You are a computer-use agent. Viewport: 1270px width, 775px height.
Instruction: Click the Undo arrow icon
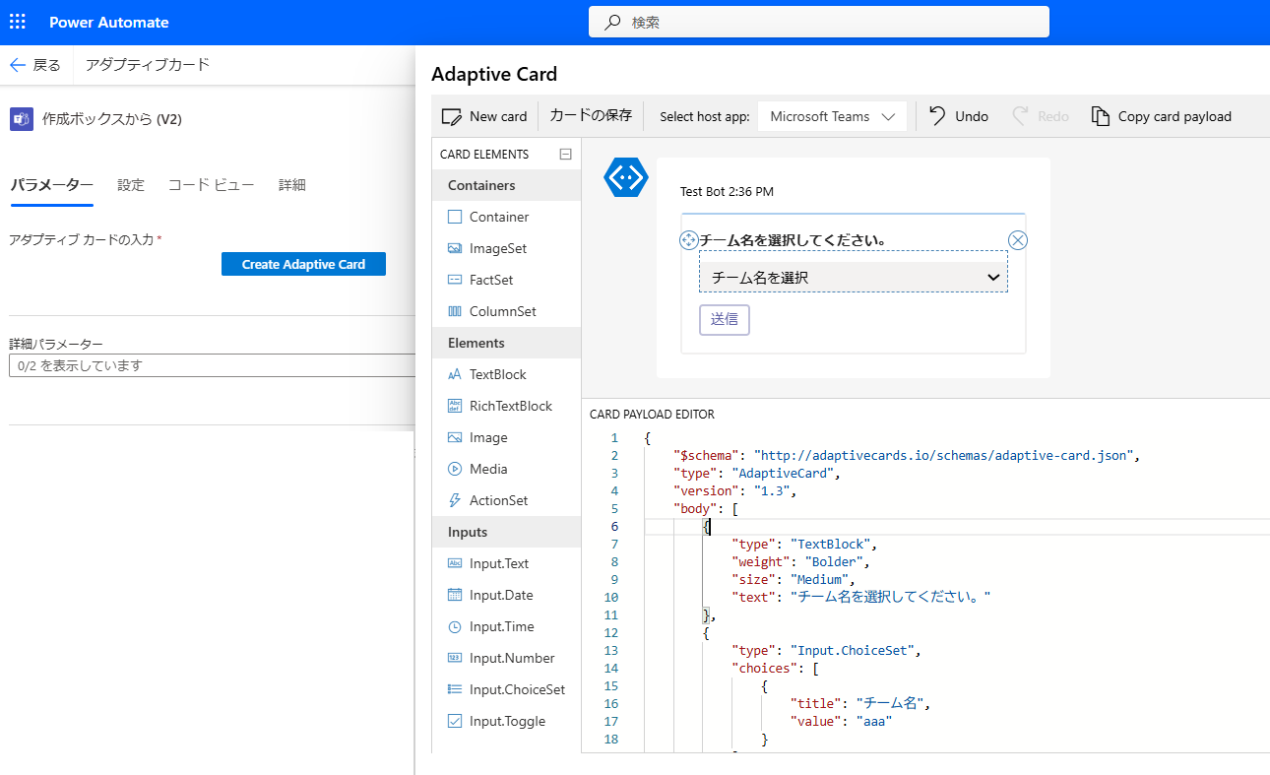tap(938, 116)
